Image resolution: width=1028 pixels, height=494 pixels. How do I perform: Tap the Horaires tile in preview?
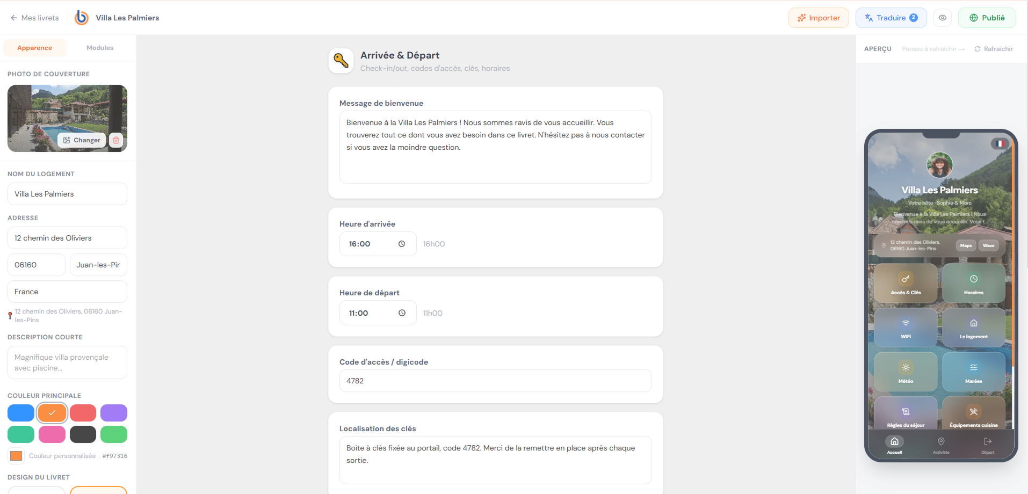point(973,283)
